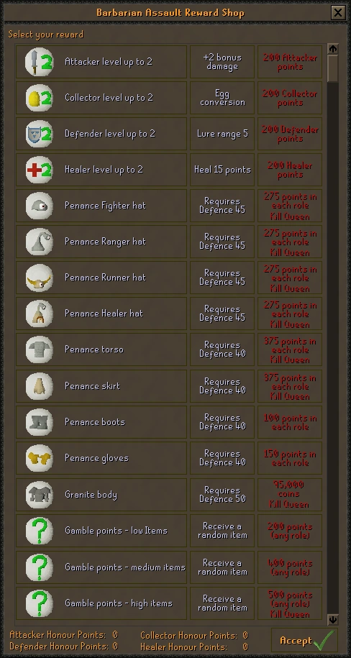Pick the Penance Fighter hat icon
351x658 pixels.
point(40,206)
